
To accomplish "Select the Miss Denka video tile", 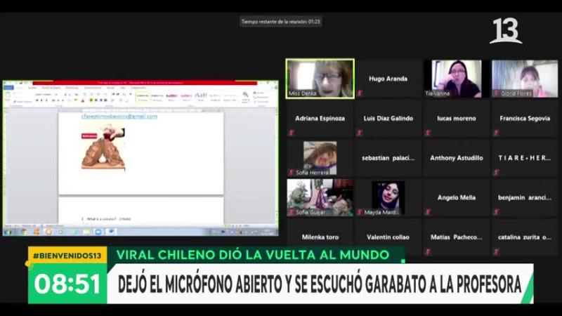I will click(320, 79).
